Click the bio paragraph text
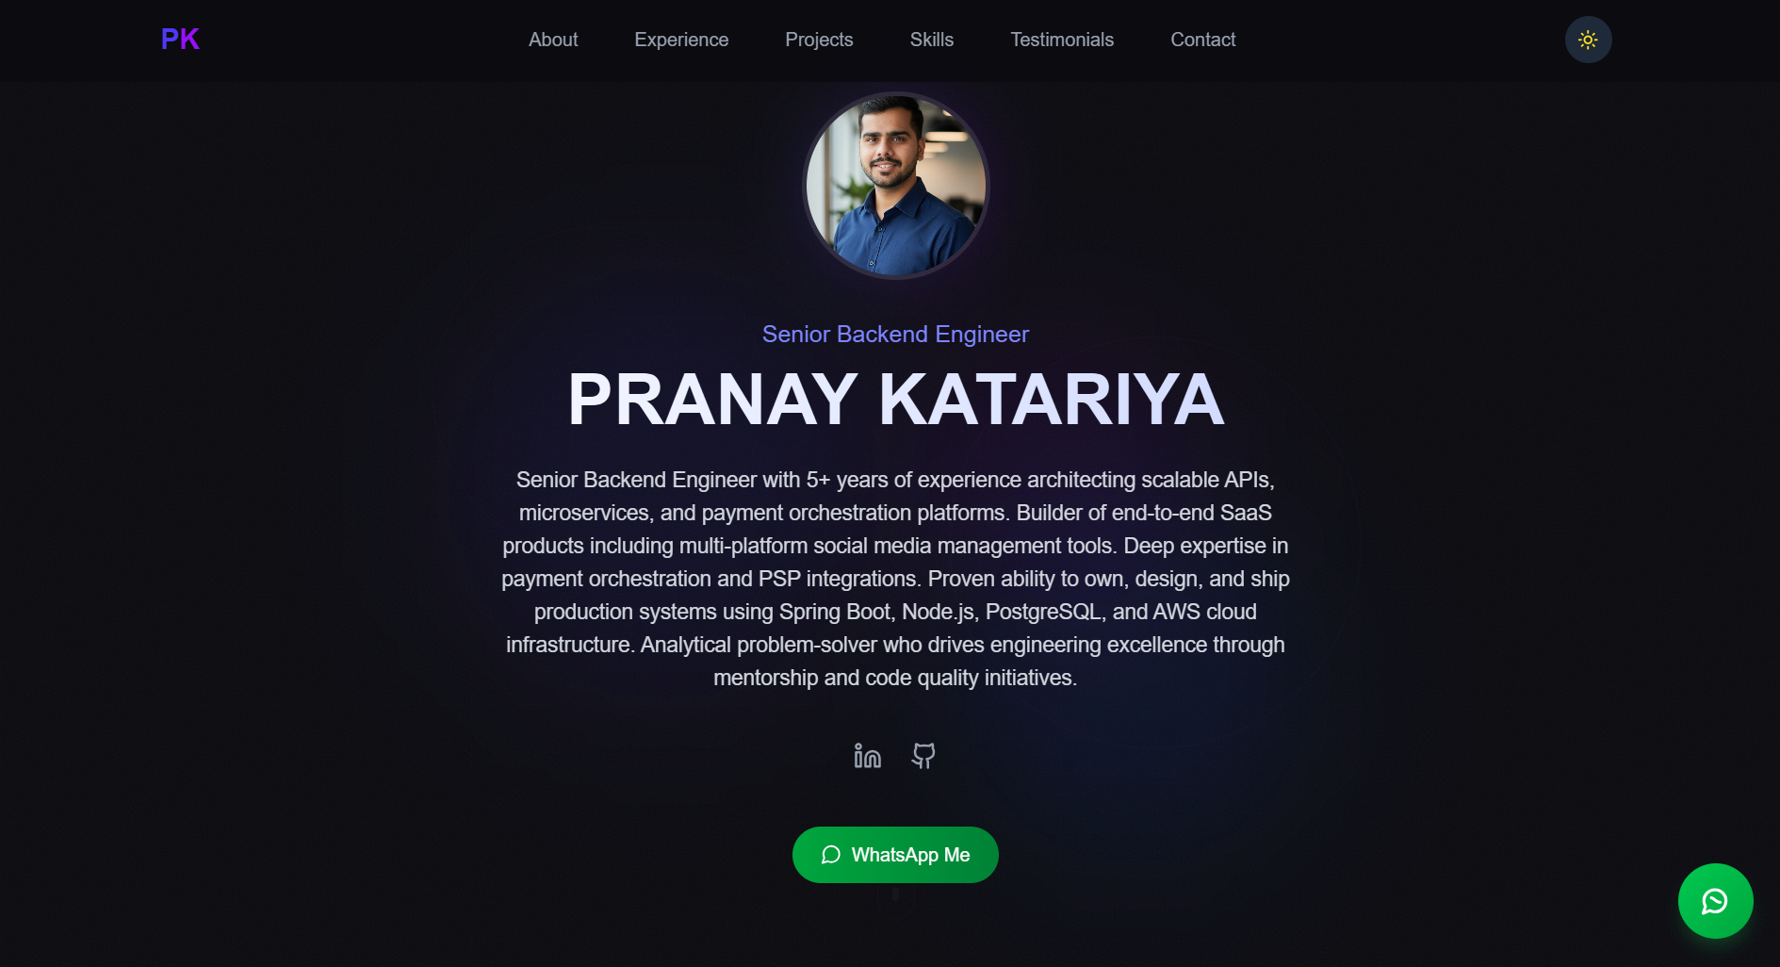1780x967 pixels. coord(895,579)
